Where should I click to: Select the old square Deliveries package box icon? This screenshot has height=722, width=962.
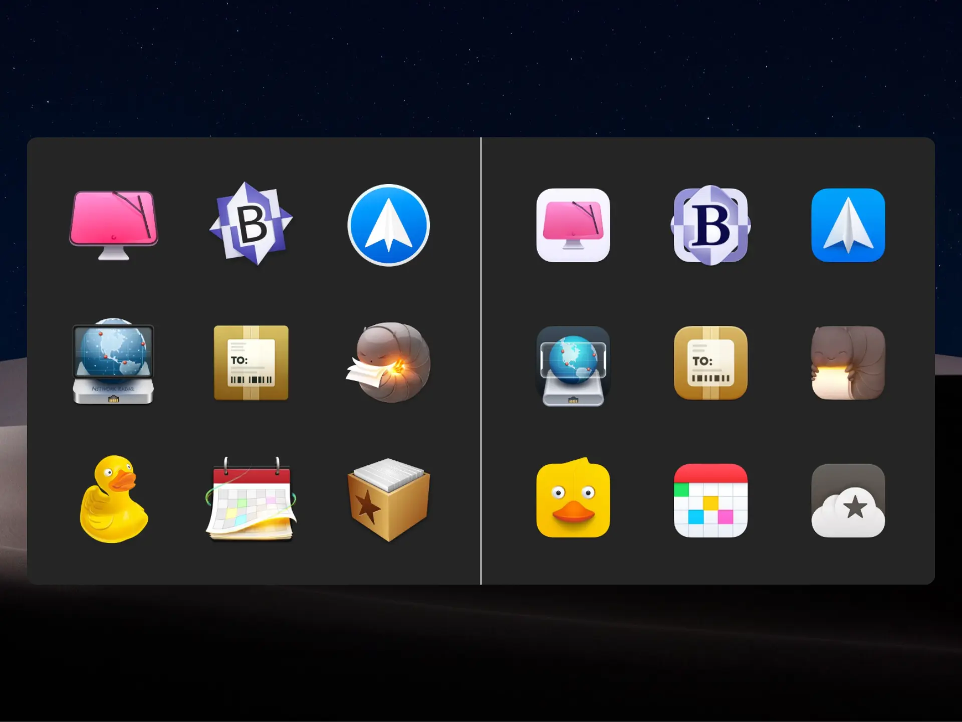[x=251, y=363]
